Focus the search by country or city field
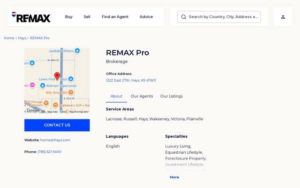Image resolution: width=300 pixels, height=188 pixels. pos(219,17)
